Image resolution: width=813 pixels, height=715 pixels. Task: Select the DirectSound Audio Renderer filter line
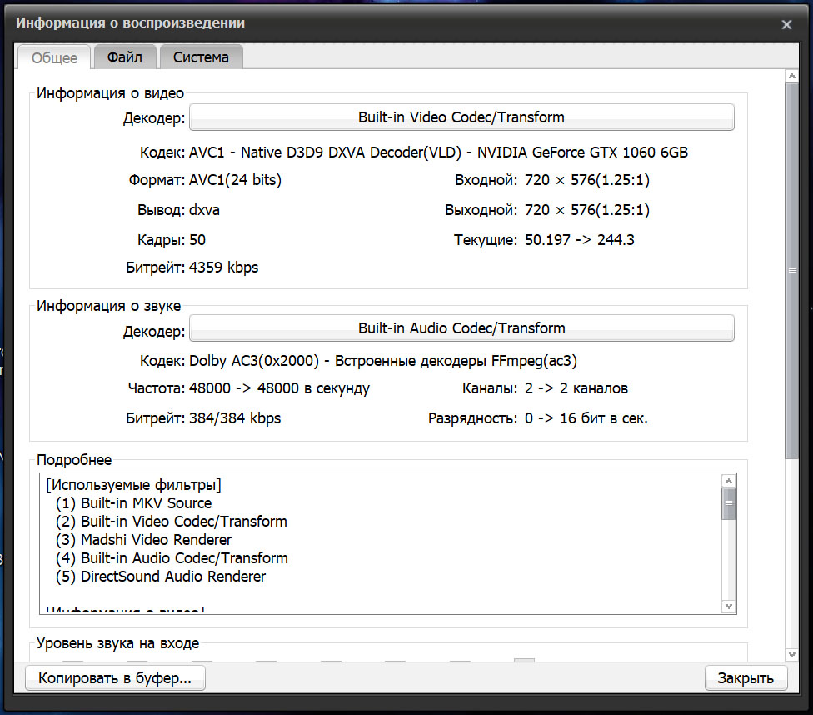[x=173, y=577]
